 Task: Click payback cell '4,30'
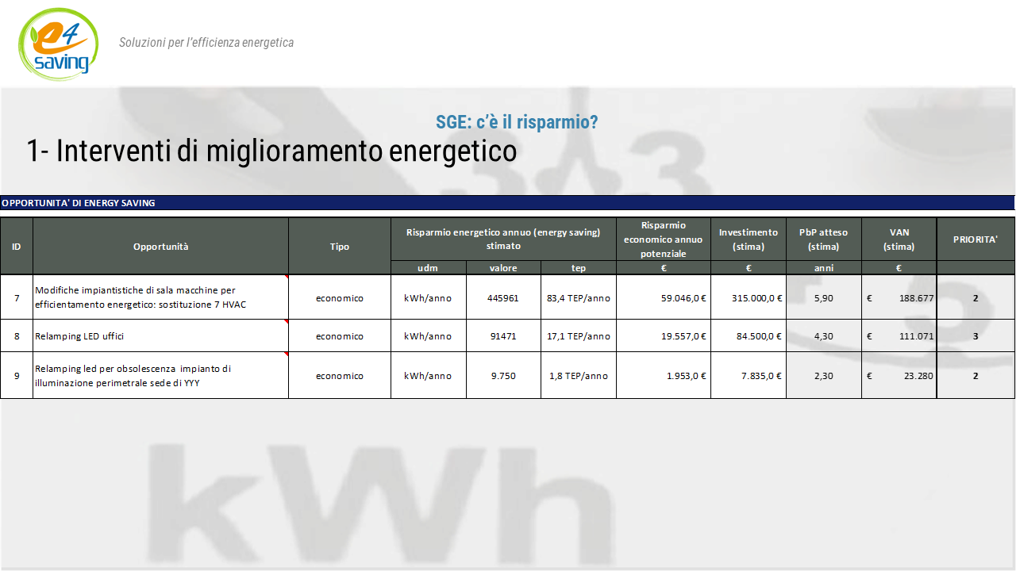coord(824,336)
